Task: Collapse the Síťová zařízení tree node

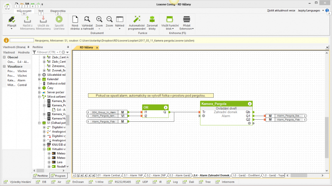Action: [39, 97]
